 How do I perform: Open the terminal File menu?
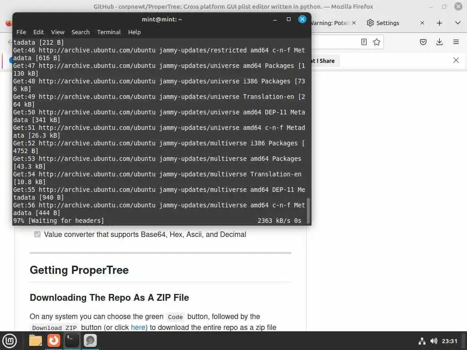21,32
